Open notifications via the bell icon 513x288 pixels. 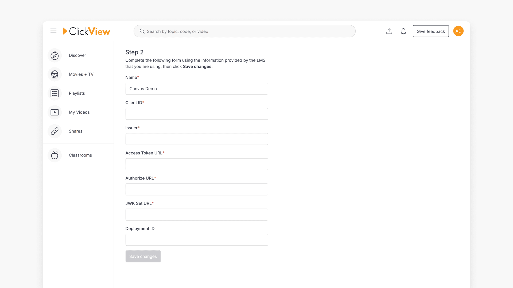403,31
